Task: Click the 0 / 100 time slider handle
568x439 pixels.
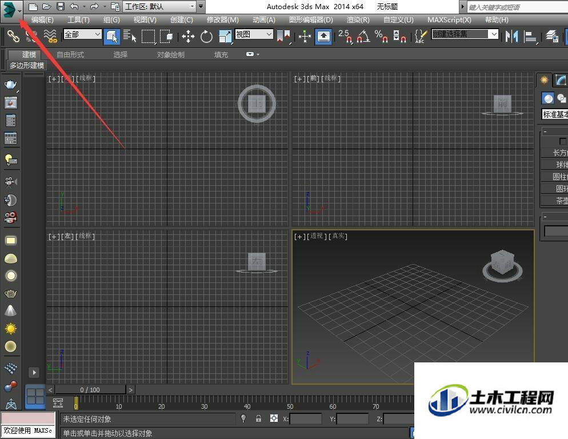Action: click(90, 390)
